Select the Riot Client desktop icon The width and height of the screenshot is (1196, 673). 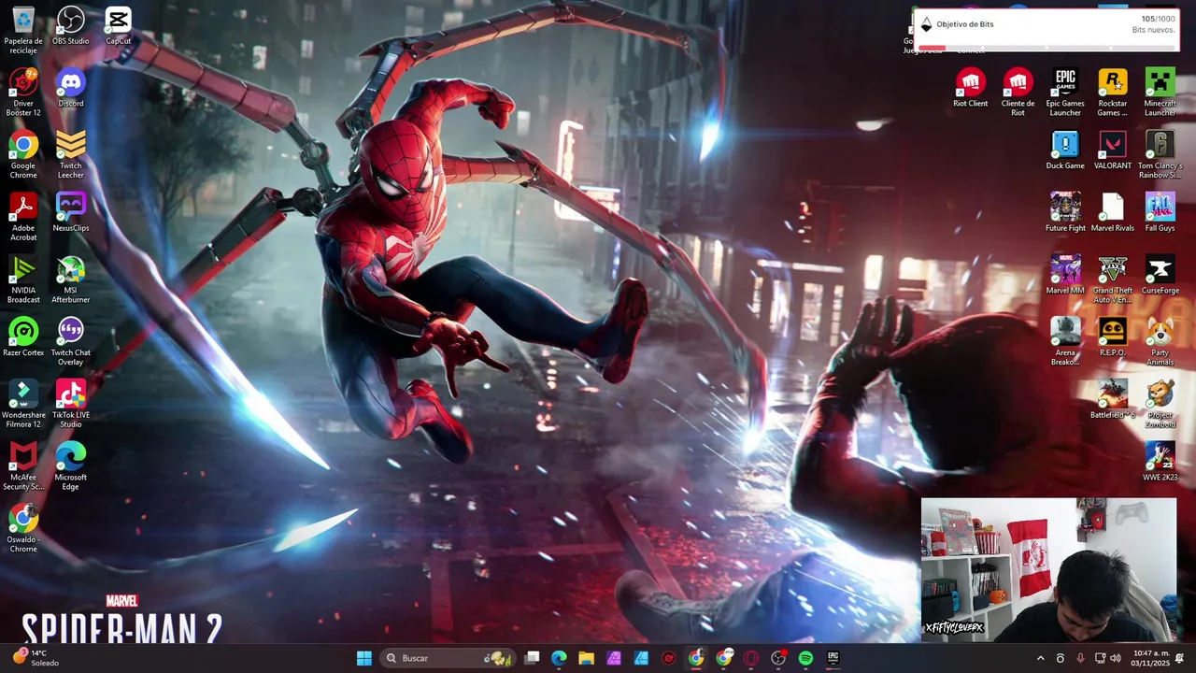coord(970,88)
